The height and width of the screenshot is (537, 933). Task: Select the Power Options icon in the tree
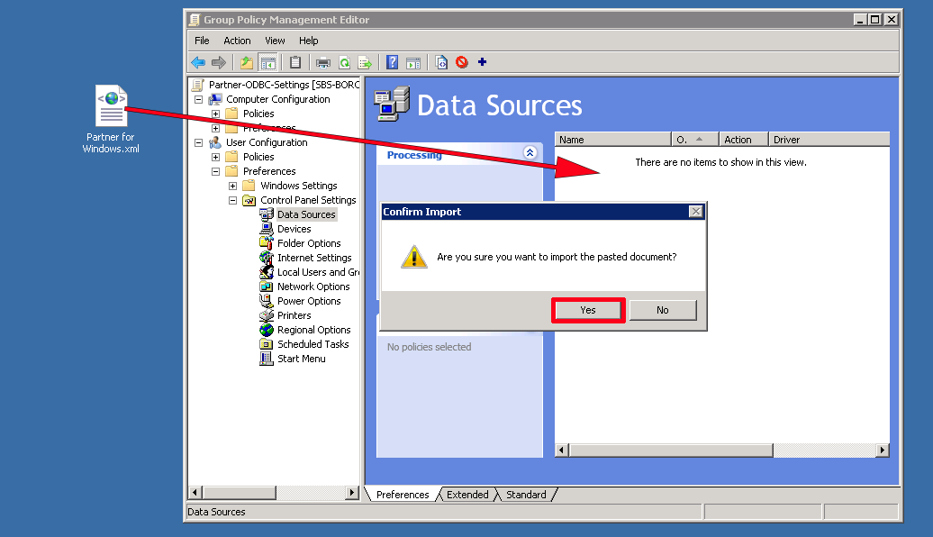point(266,301)
